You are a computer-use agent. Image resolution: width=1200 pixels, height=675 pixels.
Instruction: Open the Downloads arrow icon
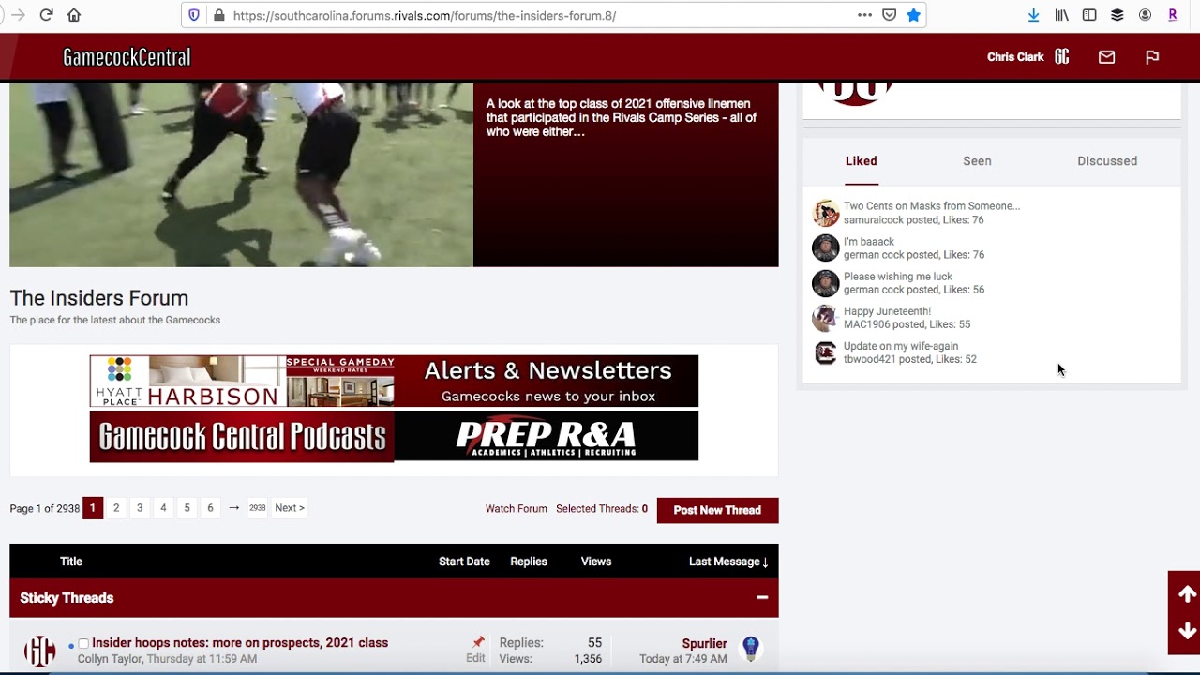1034,15
